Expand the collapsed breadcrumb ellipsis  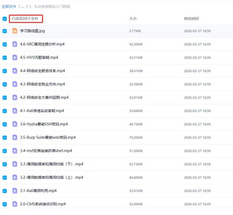pos(22,7)
